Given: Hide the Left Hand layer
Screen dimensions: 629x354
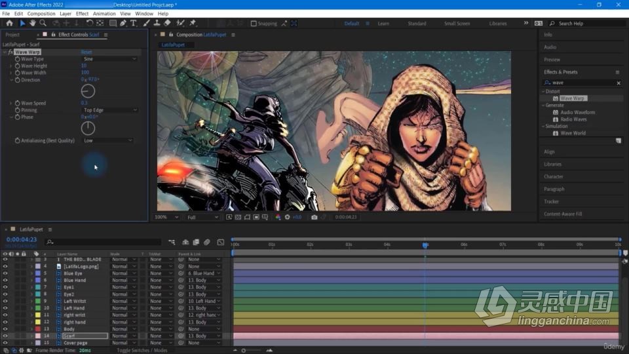Looking at the screenshot, I should (5, 308).
